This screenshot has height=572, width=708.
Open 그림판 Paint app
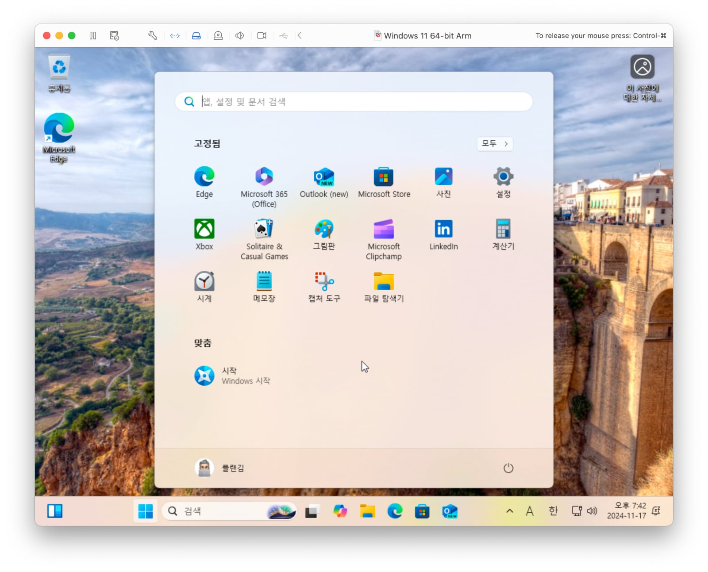click(324, 234)
